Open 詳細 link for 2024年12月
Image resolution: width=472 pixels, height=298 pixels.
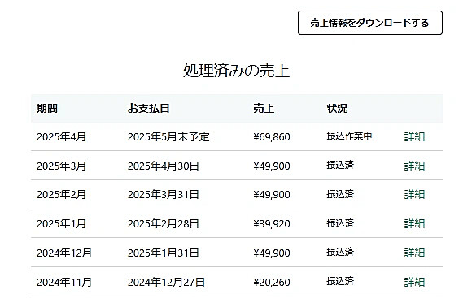click(414, 253)
